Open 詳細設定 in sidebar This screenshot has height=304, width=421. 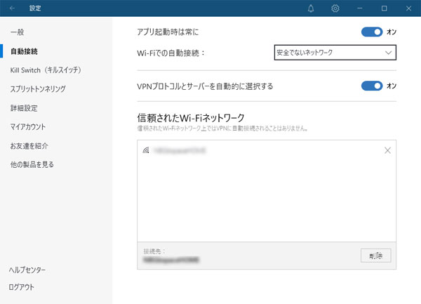pos(24,108)
